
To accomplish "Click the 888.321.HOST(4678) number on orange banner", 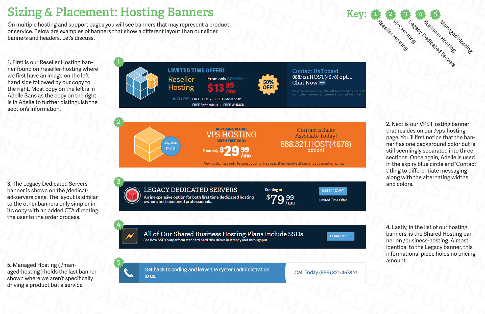I will pyautogui.click(x=316, y=144).
